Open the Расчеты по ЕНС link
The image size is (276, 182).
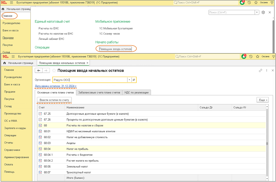49,28
